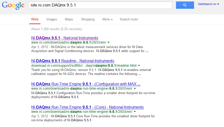Open the NI-DAQmx 9.5.1 Readme result
Image resolution: width=224 pixels, height=127 pixels.
pyautogui.click(x=73, y=61)
